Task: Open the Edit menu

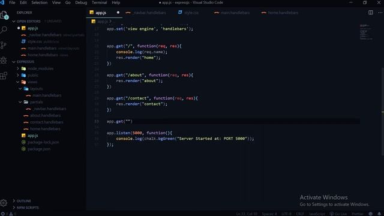Action: click(x=23, y=2)
